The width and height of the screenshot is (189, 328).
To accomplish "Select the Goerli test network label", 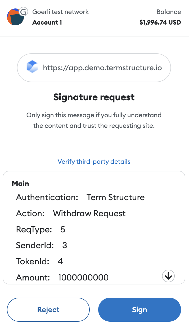I will (x=61, y=12).
